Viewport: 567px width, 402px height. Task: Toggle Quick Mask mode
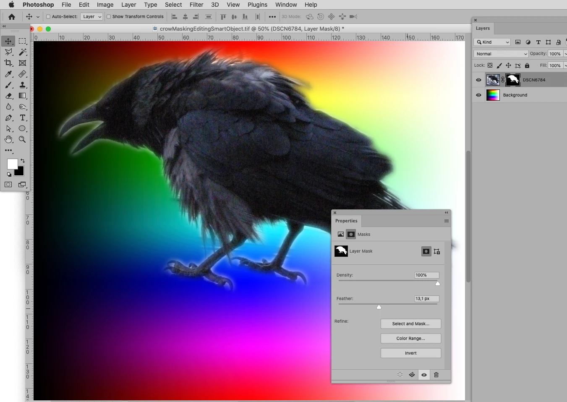(8, 185)
